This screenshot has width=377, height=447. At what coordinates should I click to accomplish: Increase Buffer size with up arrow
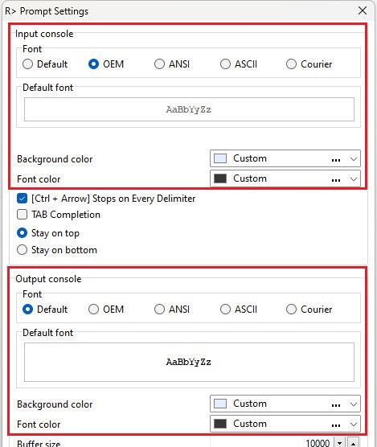pos(353,443)
